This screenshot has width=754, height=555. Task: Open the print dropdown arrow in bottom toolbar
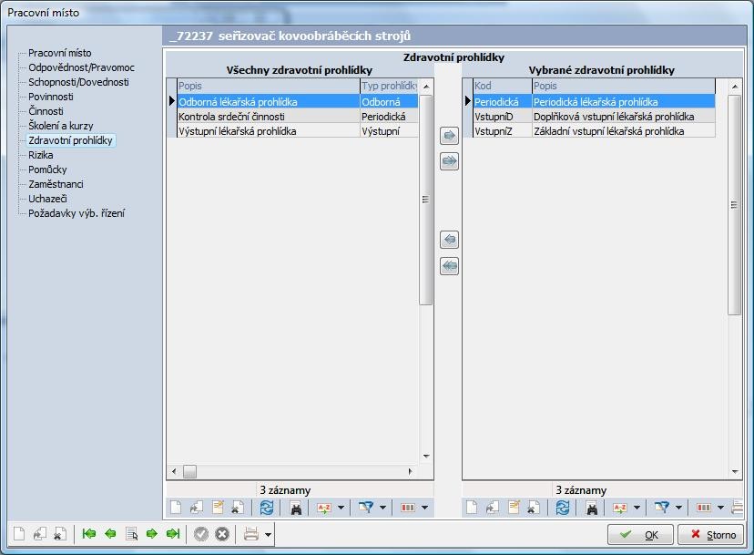click(x=269, y=535)
